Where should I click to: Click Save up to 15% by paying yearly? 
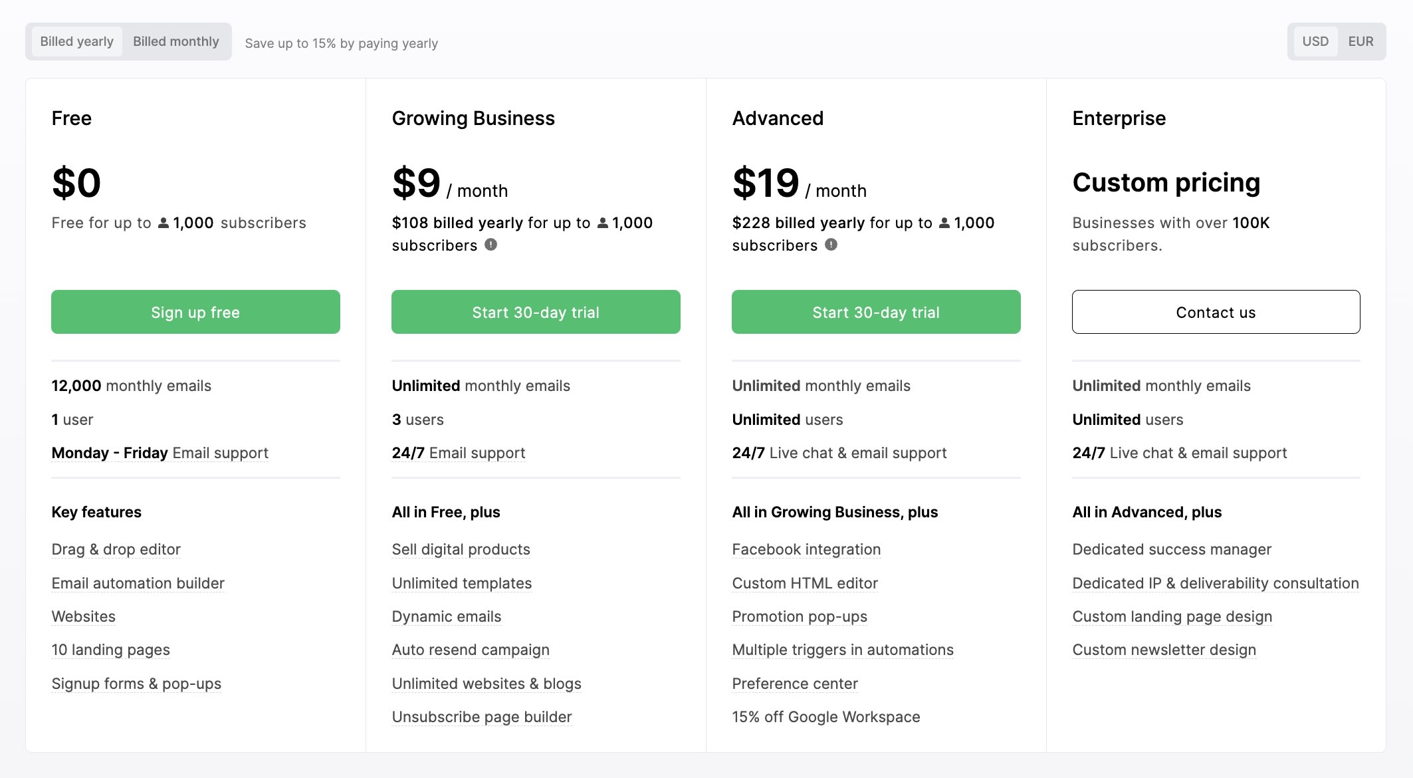coord(342,43)
